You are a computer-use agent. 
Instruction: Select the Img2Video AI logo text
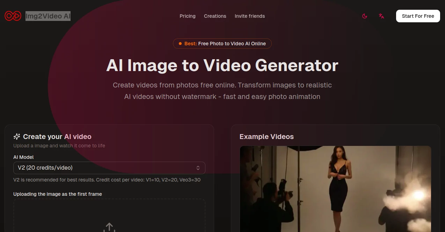(x=48, y=16)
